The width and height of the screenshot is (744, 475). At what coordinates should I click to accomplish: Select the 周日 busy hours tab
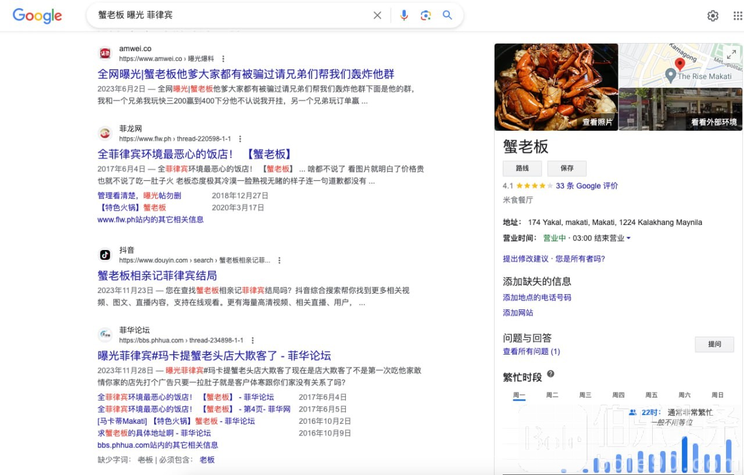[718, 395]
